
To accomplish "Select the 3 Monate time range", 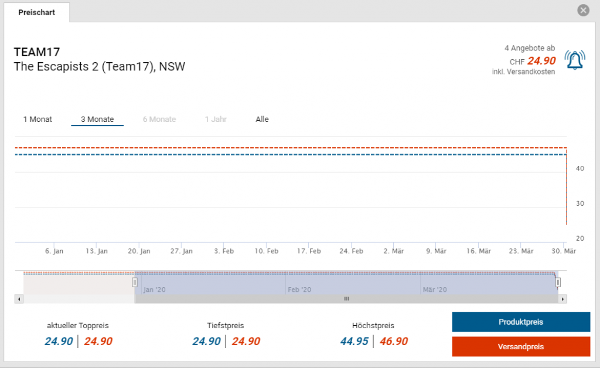I will tap(97, 120).
